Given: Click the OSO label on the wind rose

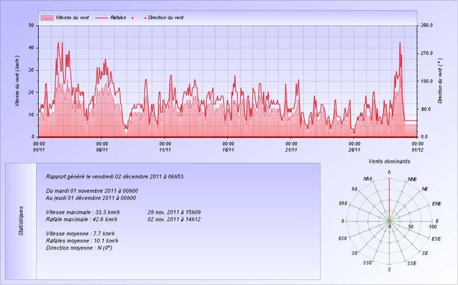Looking at the screenshot, I should (x=342, y=239).
